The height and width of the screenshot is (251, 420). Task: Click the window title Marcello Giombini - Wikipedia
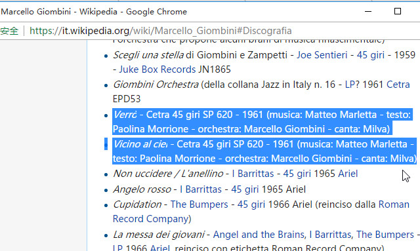(x=59, y=12)
